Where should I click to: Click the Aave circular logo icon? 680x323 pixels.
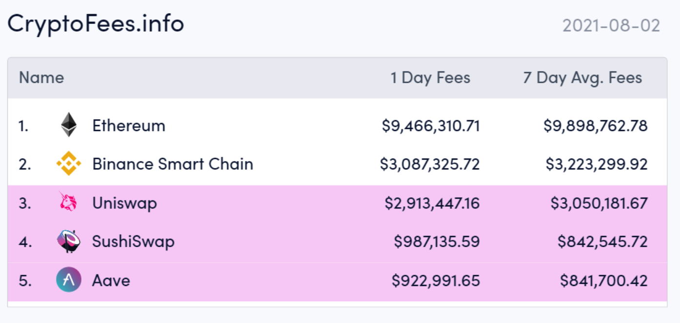click(69, 280)
